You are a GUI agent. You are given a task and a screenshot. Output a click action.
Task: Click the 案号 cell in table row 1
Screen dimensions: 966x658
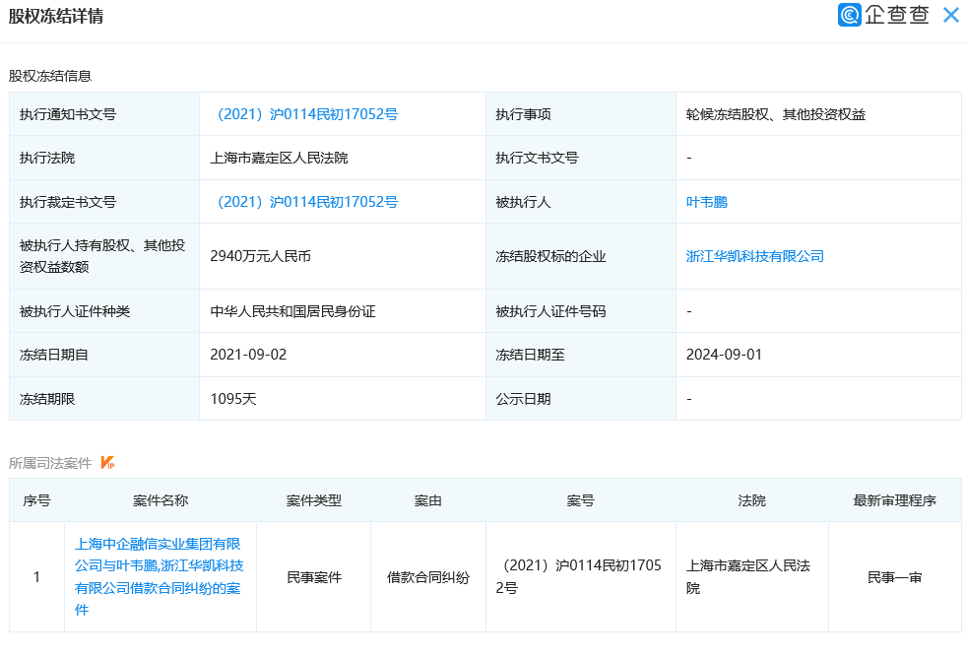coord(580,576)
